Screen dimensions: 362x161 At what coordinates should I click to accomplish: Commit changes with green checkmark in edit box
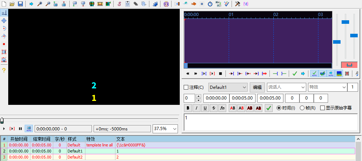click(x=269, y=108)
